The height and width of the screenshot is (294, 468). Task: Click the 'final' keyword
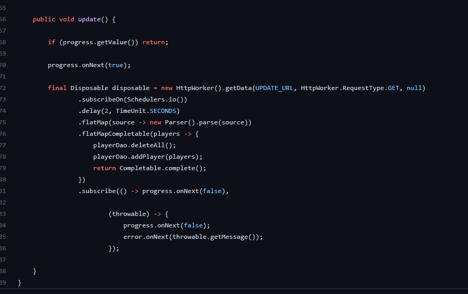click(x=57, y=88)
